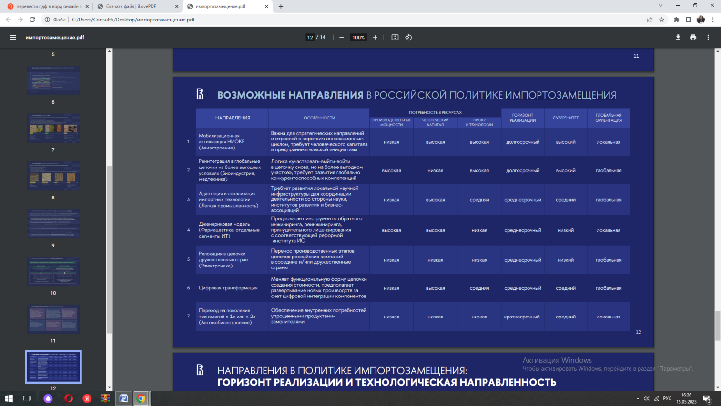Select page 6 thumbnail in sidebar

[x=53, y=80]
